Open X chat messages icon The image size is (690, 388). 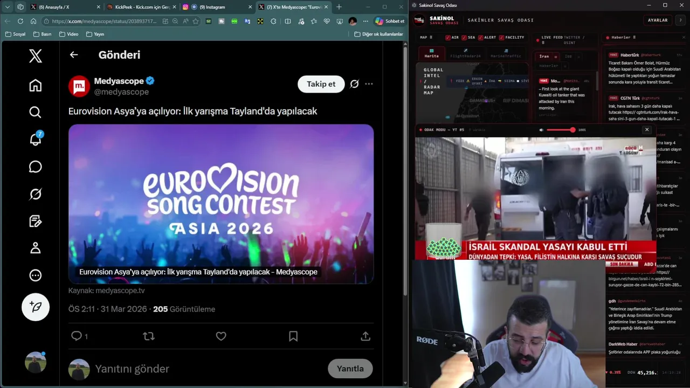[x=36, y=167]
